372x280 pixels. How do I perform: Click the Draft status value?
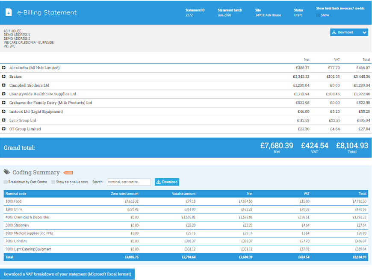[298, 15]
